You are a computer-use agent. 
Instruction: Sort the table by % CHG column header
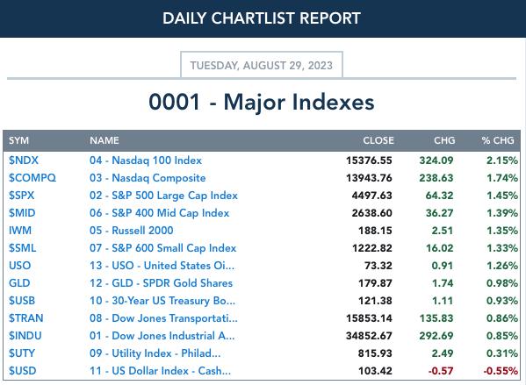[498, 140]
